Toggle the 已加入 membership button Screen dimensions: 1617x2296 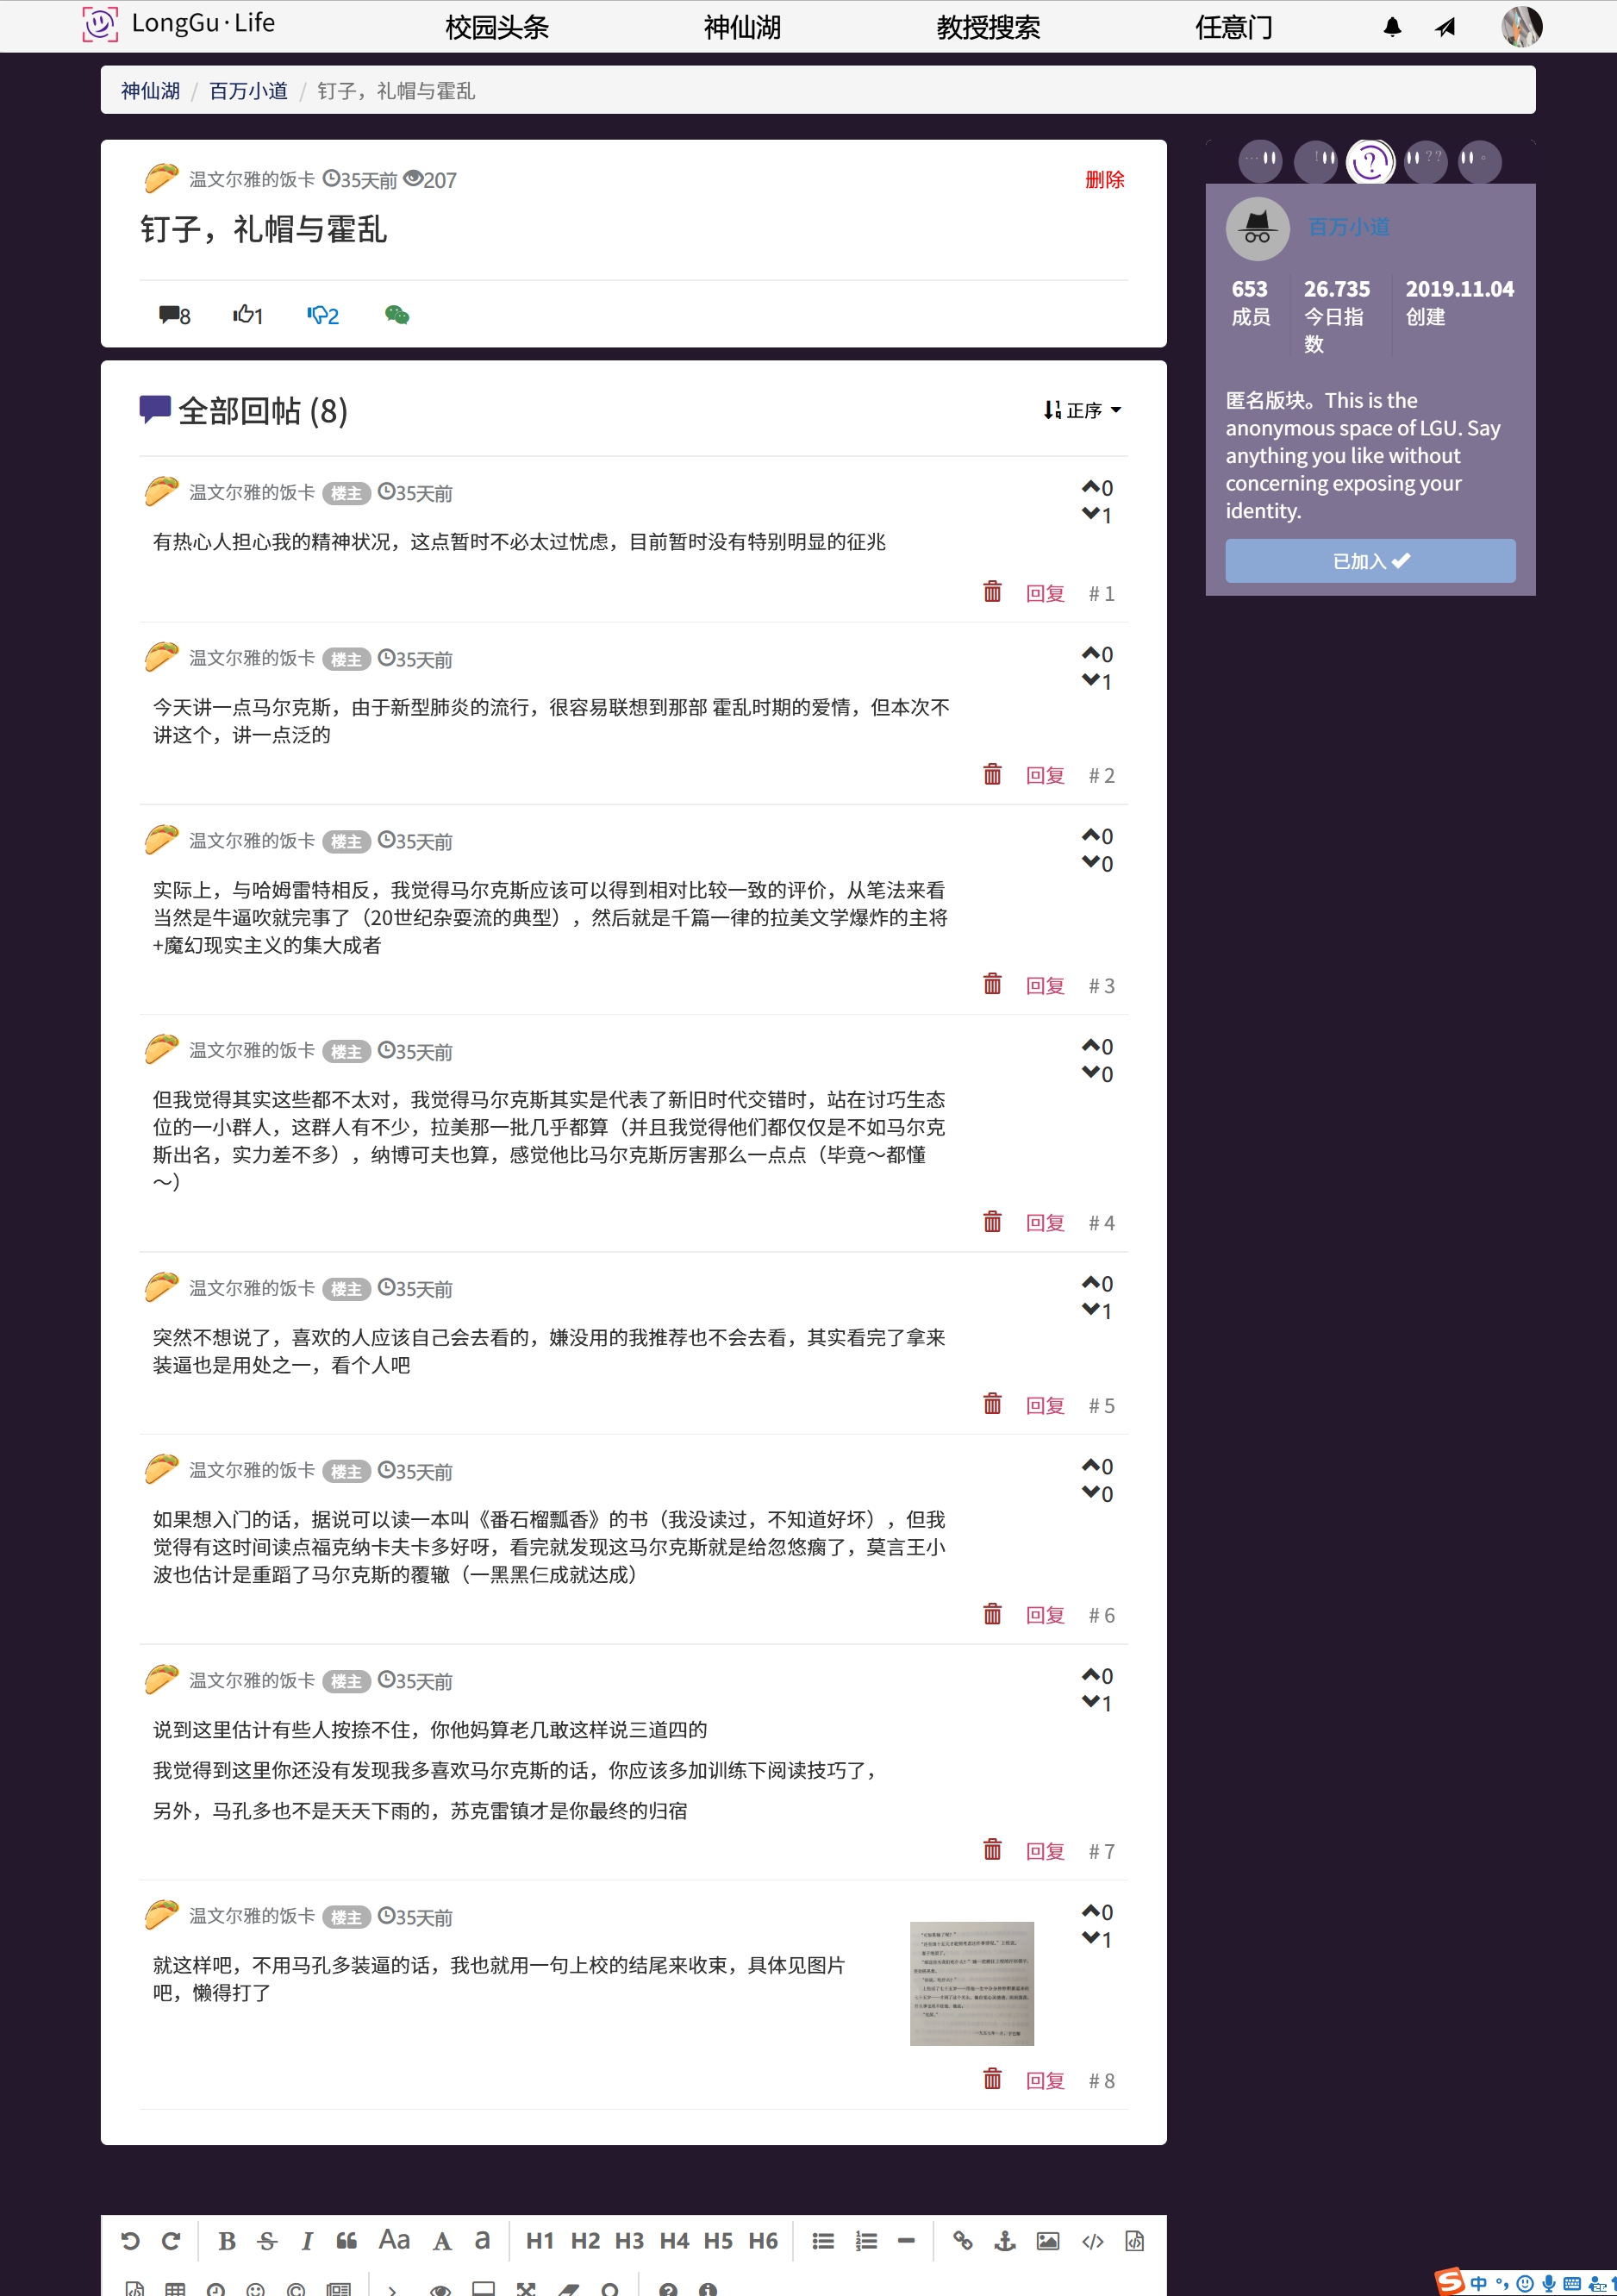point(1369,561)
